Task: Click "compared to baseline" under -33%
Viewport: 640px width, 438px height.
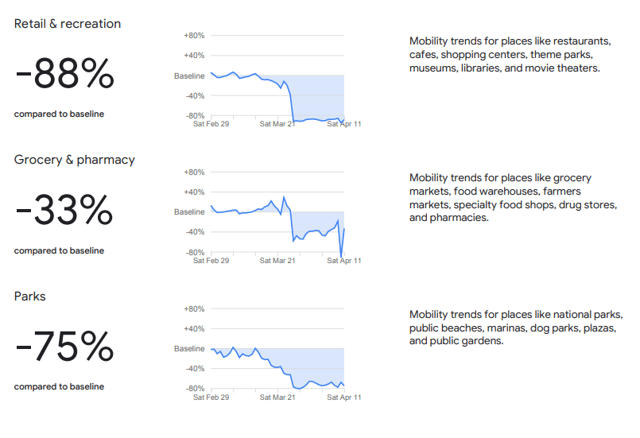Action: [59, 251]
